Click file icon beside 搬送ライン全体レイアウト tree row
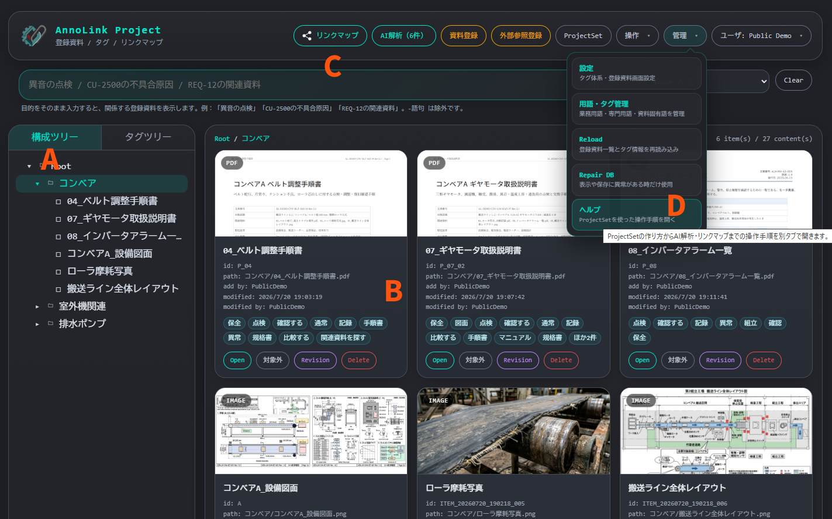 (x=58, y=289)
